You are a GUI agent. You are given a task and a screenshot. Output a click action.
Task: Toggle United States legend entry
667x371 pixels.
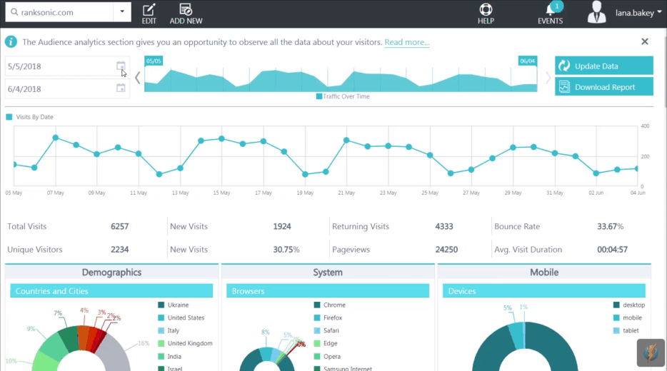tap(181, 317)
